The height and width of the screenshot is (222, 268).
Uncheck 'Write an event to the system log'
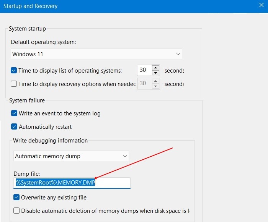[x=14, y=113]
